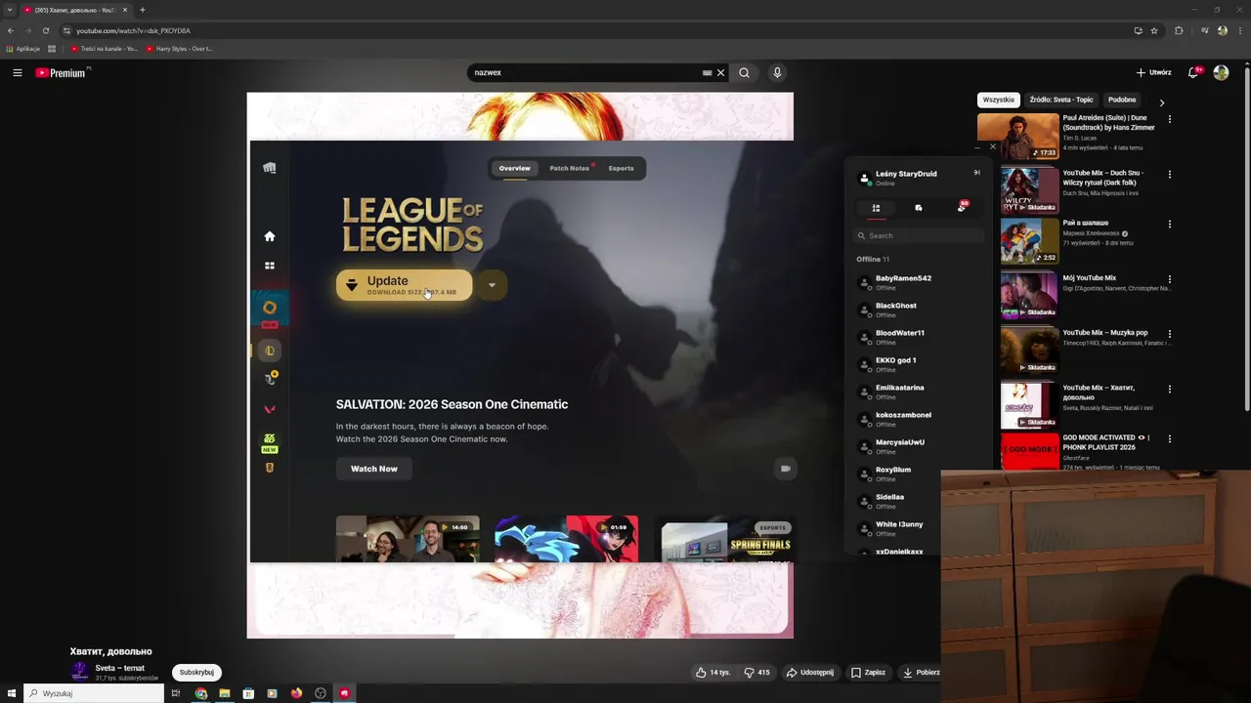Click the Pobierz download button
Image resolution: width=1251 pixels, height=703 pixels.
[x=921, y=672]
